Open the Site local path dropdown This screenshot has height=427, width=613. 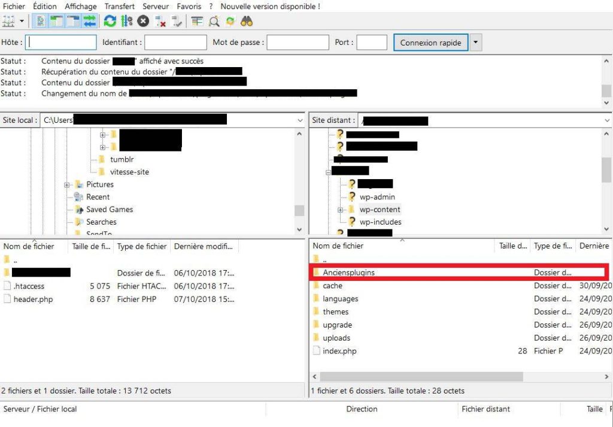pyautogui.click(x=300, y=120)
